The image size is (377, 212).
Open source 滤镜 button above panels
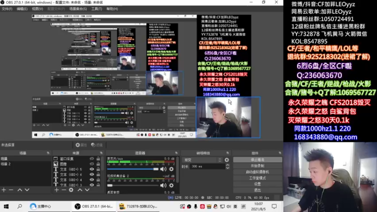click(x=97, y=145)
